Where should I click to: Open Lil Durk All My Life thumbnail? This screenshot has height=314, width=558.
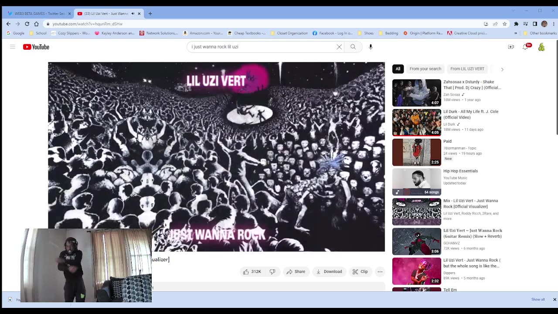pyautogui.click(x=417, y=123)
